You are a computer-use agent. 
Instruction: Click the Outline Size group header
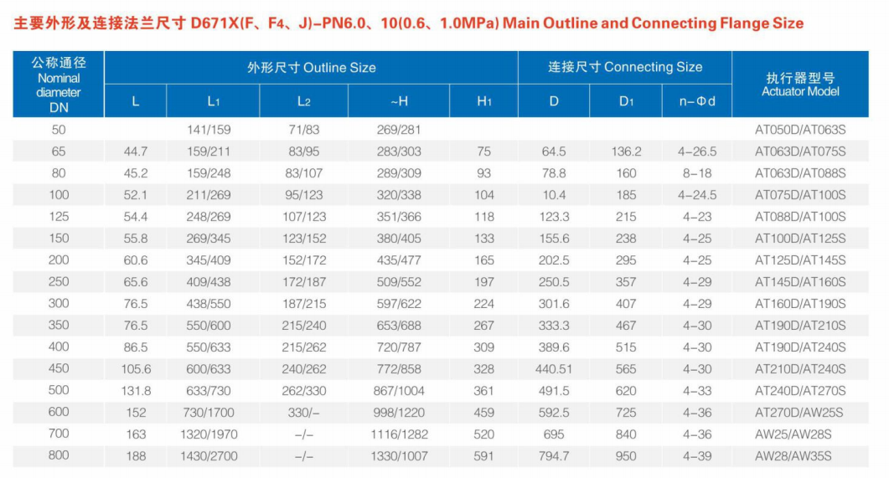(311, 67)
